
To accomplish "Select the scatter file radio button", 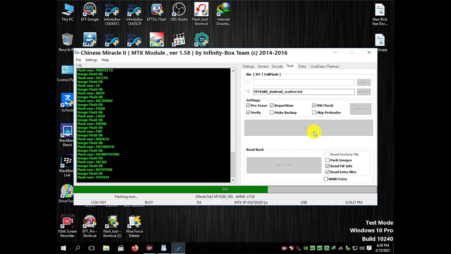I will pyautogui.click(x=248, y=91).
